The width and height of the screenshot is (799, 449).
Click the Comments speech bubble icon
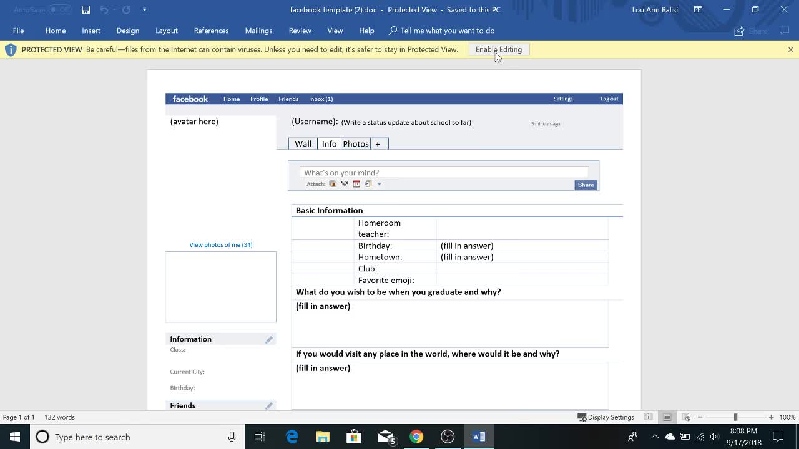pos(784,31)
